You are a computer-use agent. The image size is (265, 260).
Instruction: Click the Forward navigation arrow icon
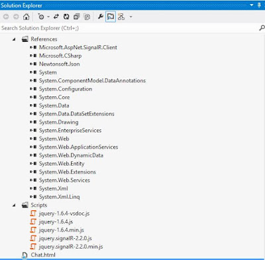click(16, 17)
